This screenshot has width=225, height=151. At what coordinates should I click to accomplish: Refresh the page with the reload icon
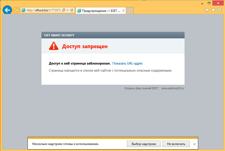click(72, 10)
